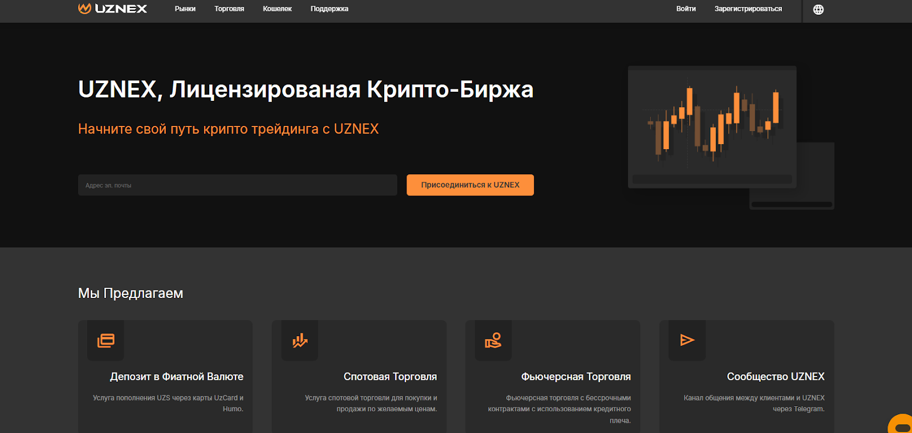
Task: Open the Фьючерсная Торговля card title
Action: (576, 377)
